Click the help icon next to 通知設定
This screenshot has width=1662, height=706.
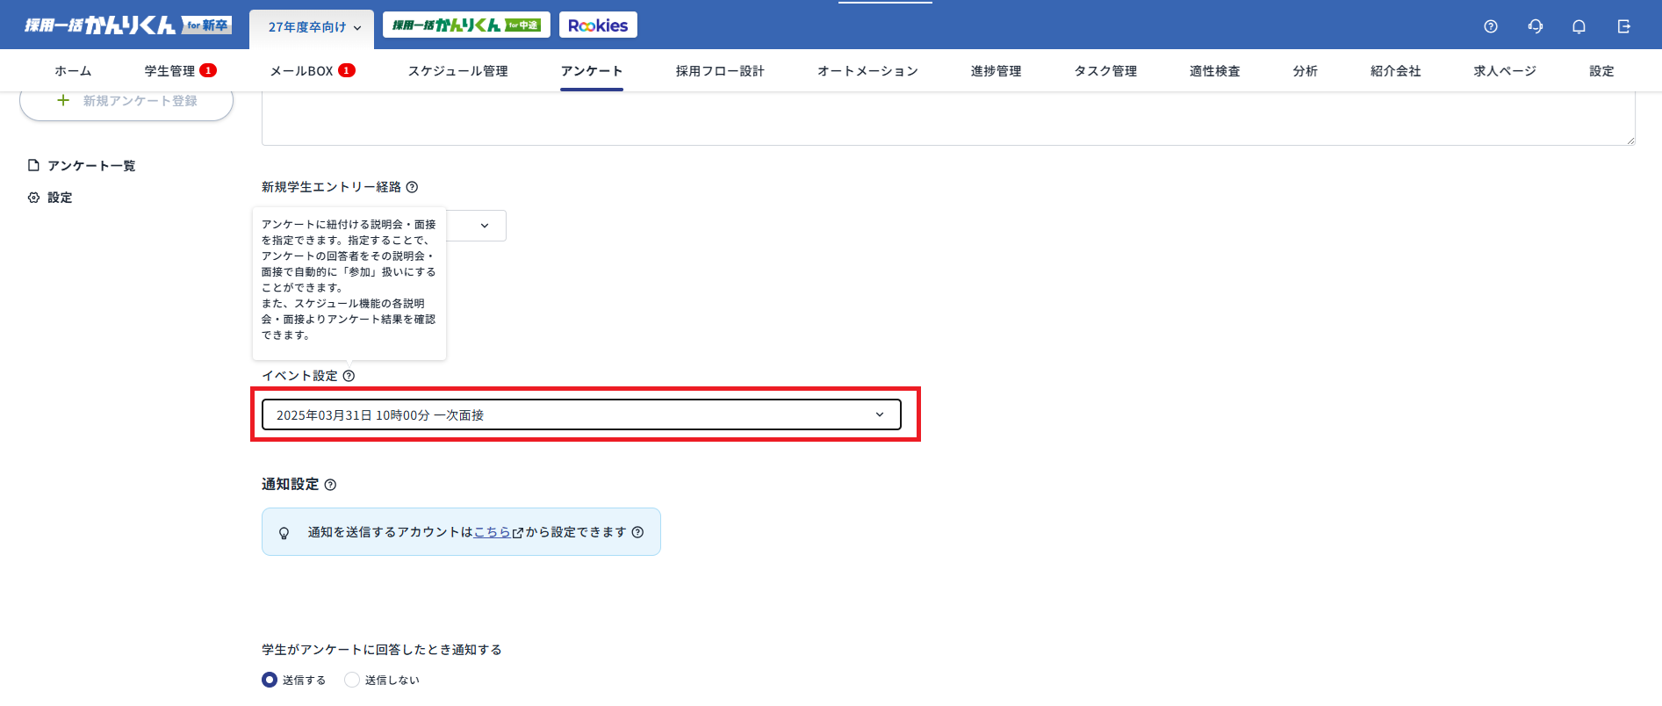tap(330, 485)
